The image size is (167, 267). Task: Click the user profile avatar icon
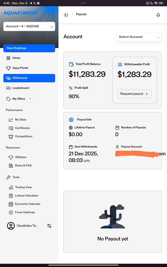click(11, 226)
